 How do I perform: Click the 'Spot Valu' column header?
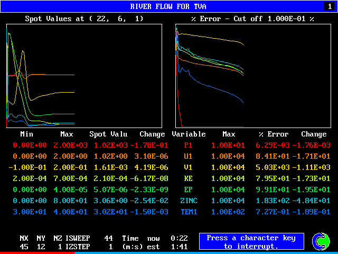tap(108, 134)
